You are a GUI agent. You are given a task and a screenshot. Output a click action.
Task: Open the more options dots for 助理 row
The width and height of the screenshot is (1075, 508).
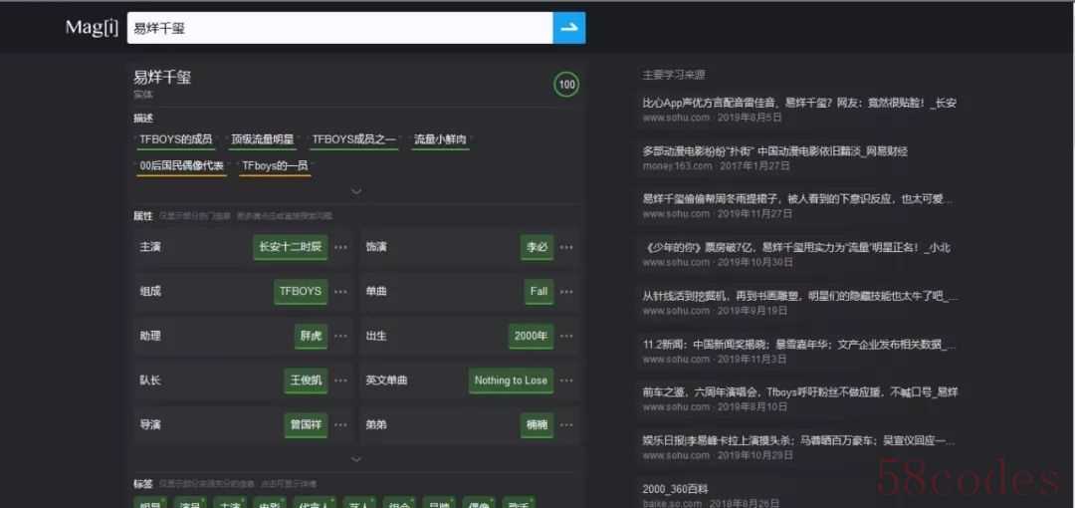click(x=340, y=336)
